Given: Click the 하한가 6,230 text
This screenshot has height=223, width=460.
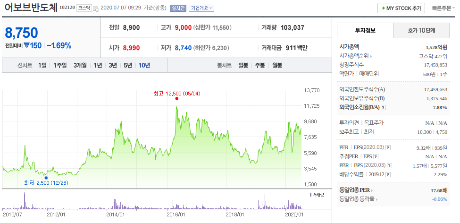Looking at the screenshot, I should click(x=211, y=48).
